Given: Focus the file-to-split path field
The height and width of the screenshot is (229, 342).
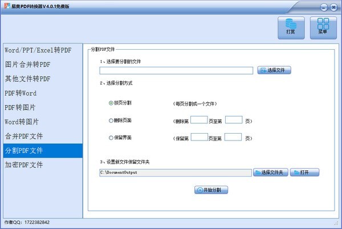Looking at the screenshot, I should tap(176, 71).
